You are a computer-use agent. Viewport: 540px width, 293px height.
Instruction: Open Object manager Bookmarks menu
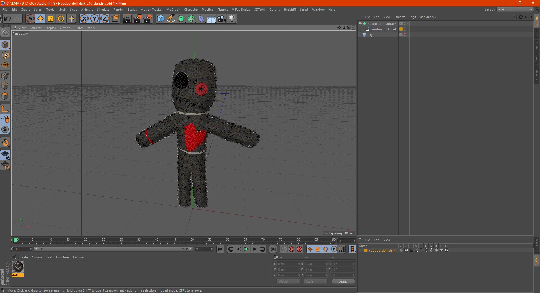coord(427,17)
